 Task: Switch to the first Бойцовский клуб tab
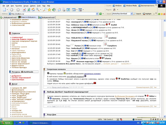[9, 17]
